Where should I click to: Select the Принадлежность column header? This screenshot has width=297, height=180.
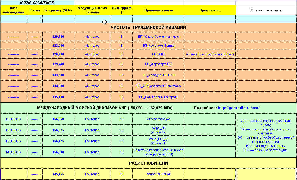pyautogui.click(x=159, y=10)
